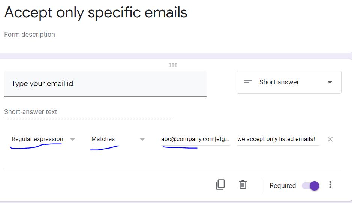Toggle the Required switch off
Screen dimensions: 352x203
pyautogui.click(x=311, y=186)
